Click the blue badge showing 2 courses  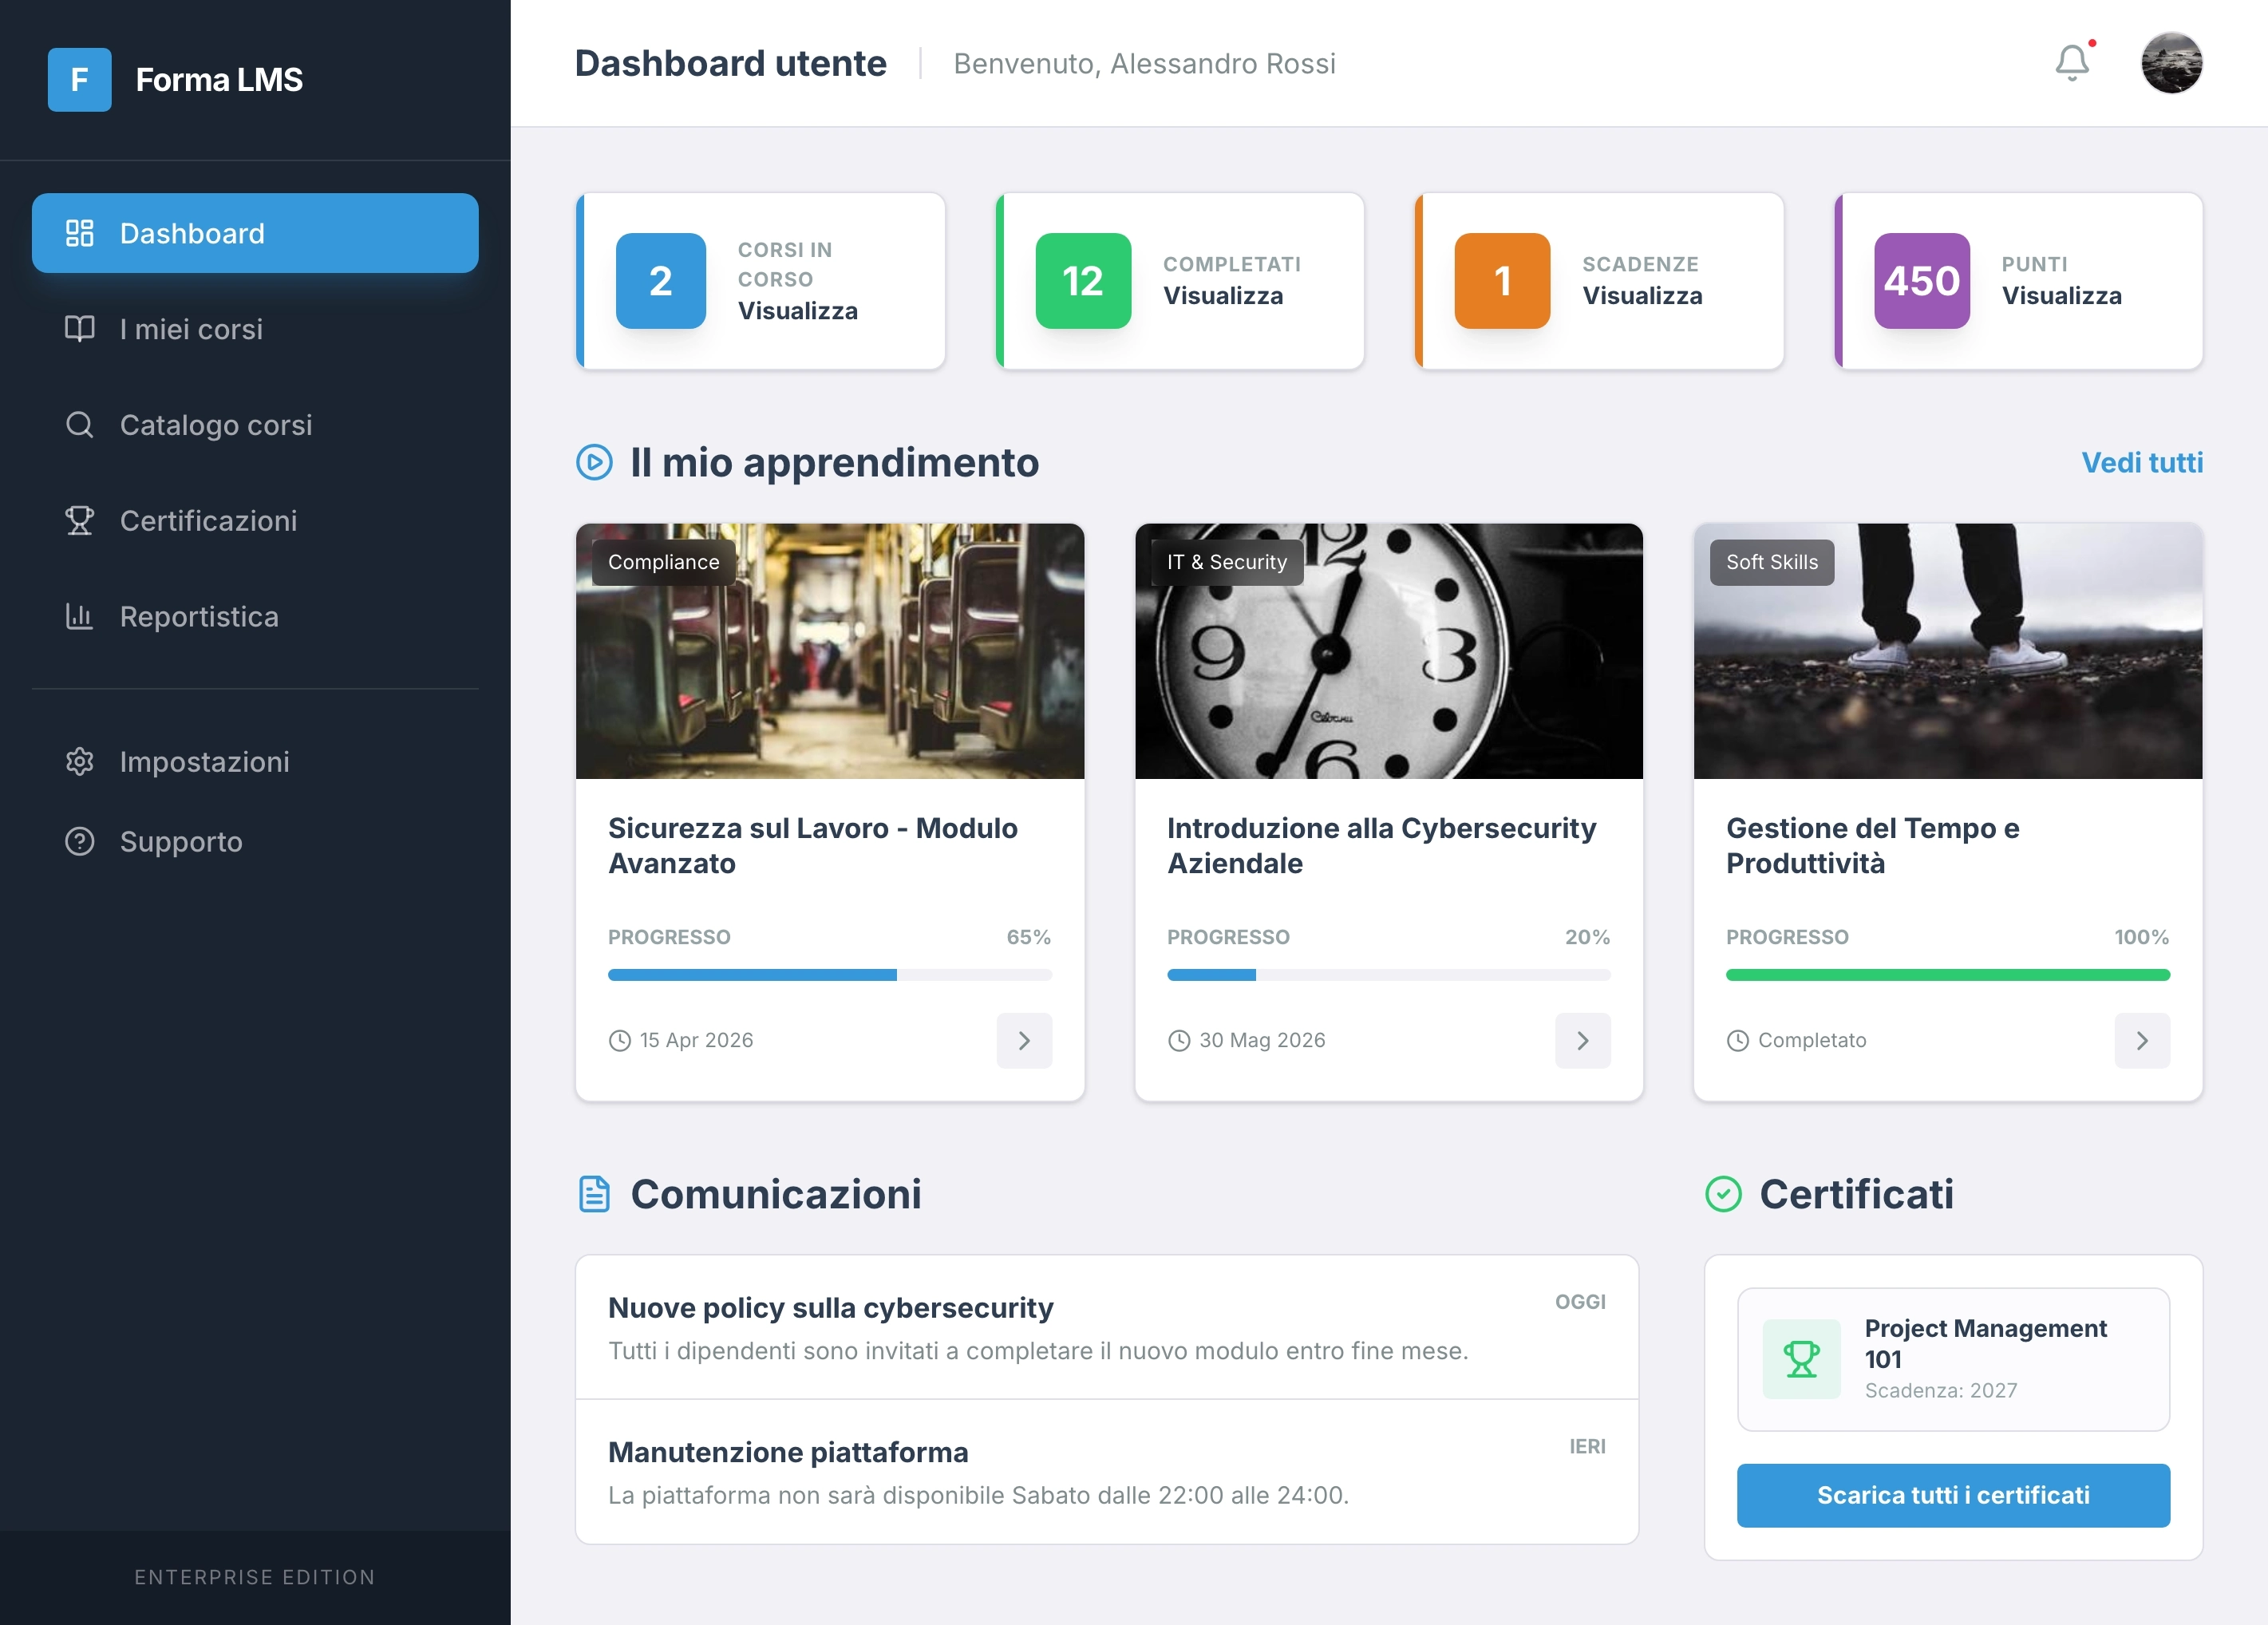click(660, 281)
